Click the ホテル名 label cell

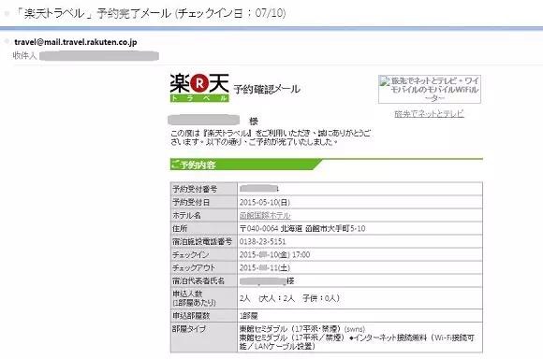[x=204, y=215]
